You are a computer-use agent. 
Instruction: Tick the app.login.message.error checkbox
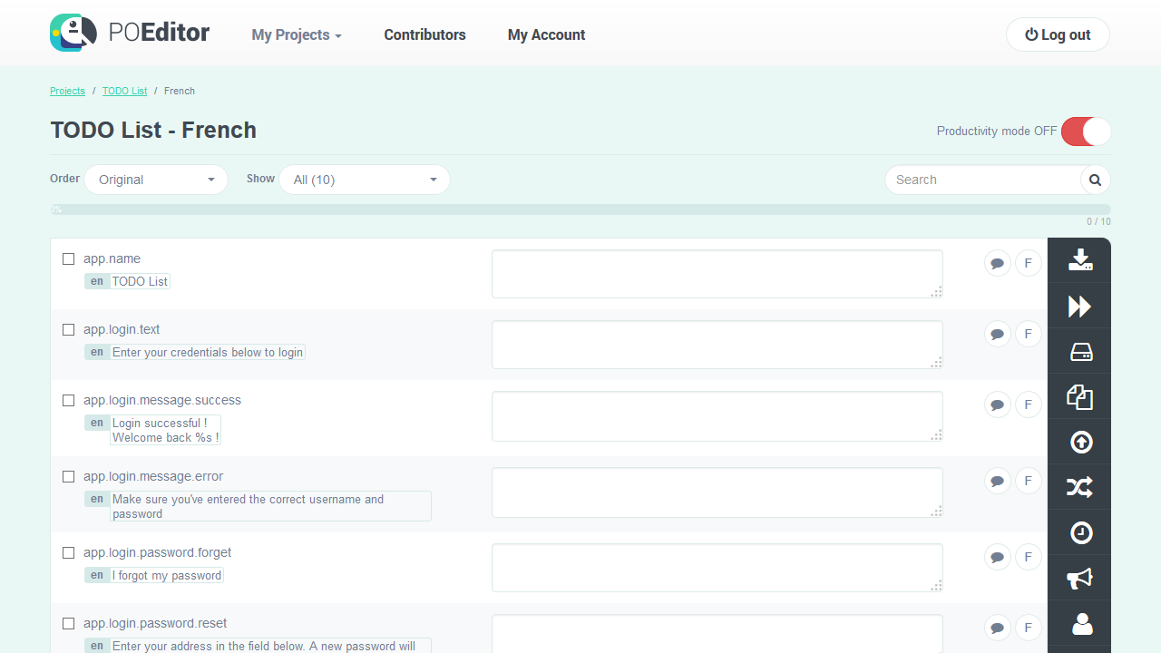pyautogui.click(x=68, y=476)
